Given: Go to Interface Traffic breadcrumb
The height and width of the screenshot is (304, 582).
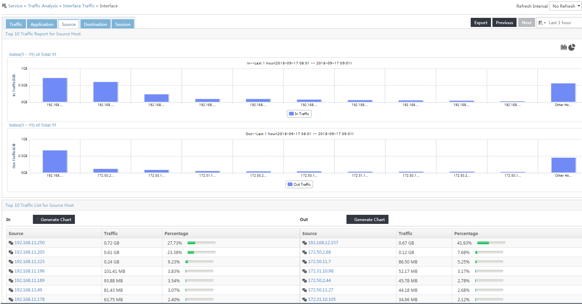Looking at the screenshot, I should click(79, 6).
